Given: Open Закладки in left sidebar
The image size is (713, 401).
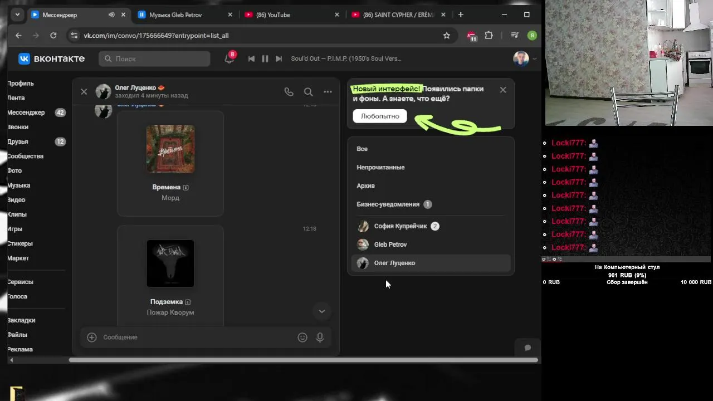Looking at the screenshot, I should (x=22, y=320).
